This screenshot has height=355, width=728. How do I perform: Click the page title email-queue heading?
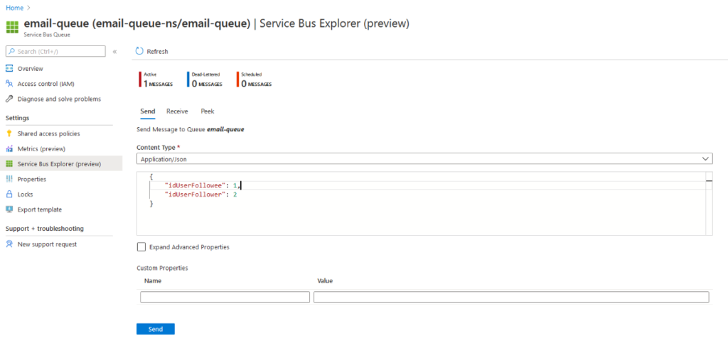tap(216, 24)
